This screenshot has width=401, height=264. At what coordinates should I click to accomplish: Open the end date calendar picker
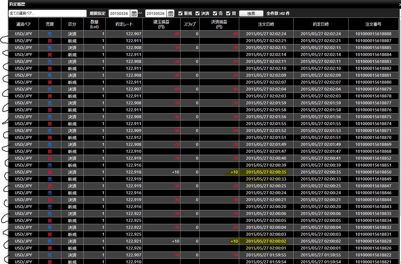[171, 13]
